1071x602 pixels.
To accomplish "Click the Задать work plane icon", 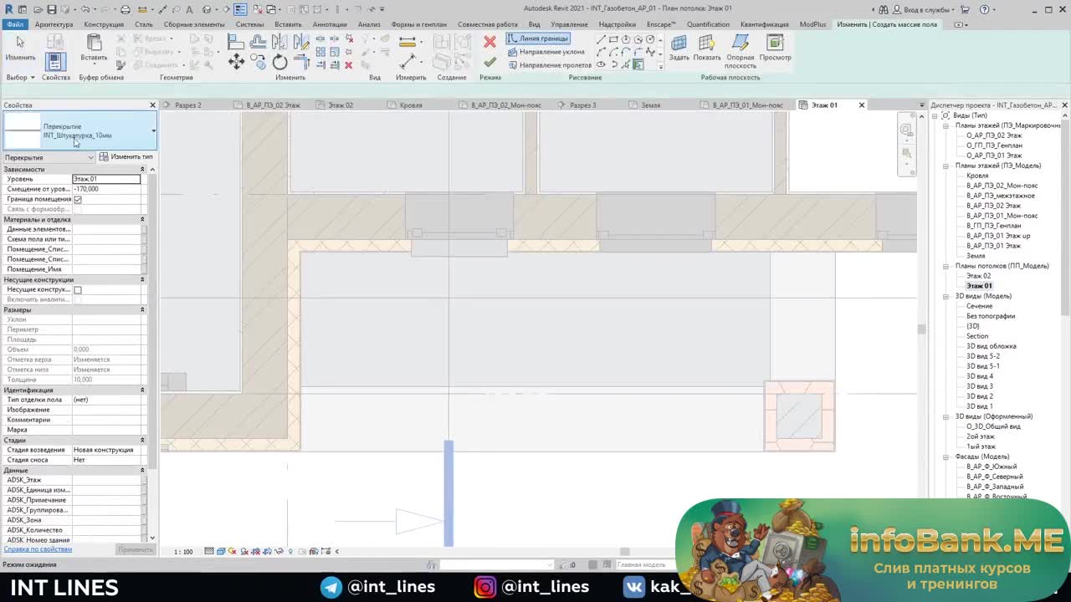I will click(679, 47).
